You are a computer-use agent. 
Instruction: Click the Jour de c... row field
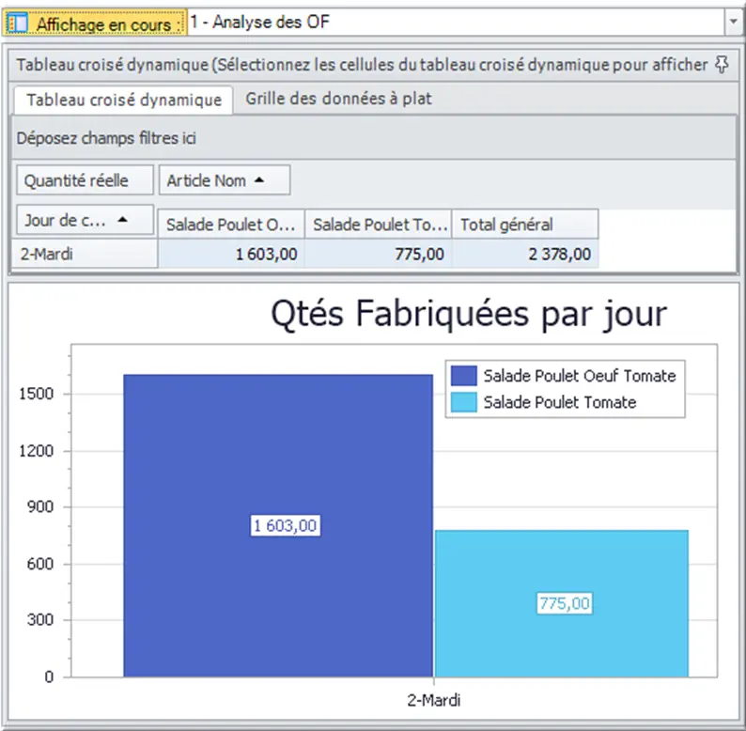pos(85,220)
